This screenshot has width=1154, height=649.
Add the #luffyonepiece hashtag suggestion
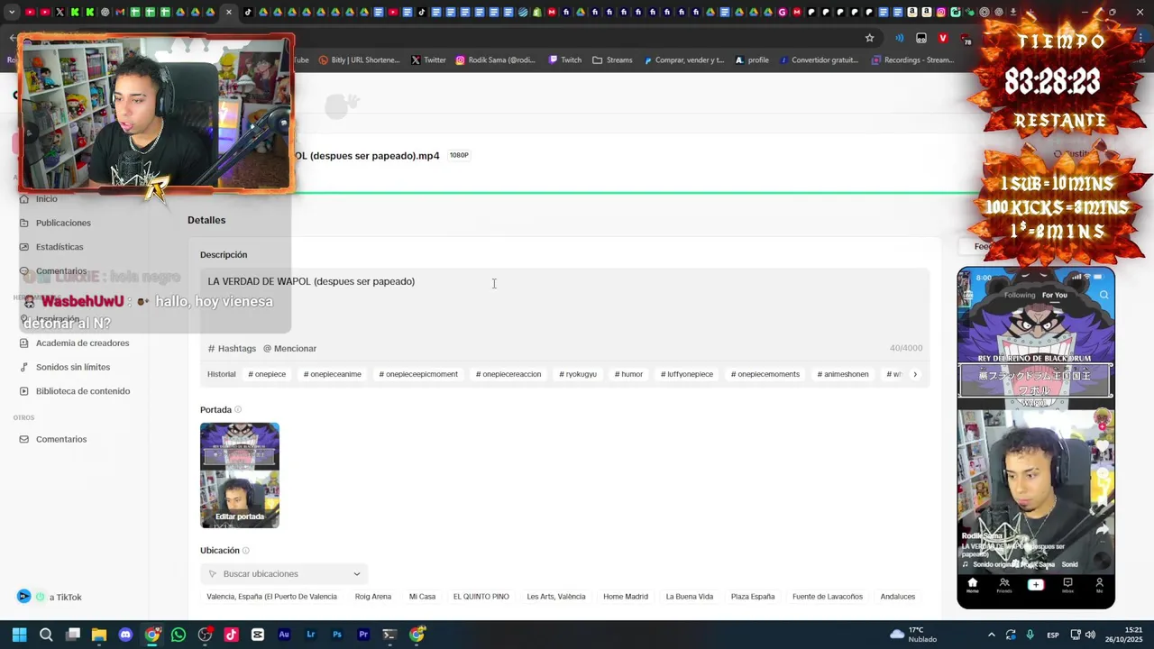point(687,374)
